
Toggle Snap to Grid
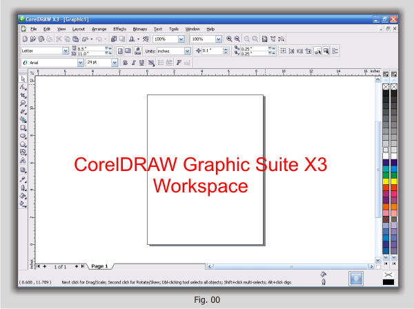(283, 50)
